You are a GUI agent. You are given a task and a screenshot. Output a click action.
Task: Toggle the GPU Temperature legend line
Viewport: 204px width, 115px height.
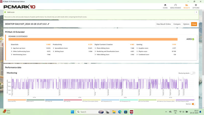coord(110,100)
